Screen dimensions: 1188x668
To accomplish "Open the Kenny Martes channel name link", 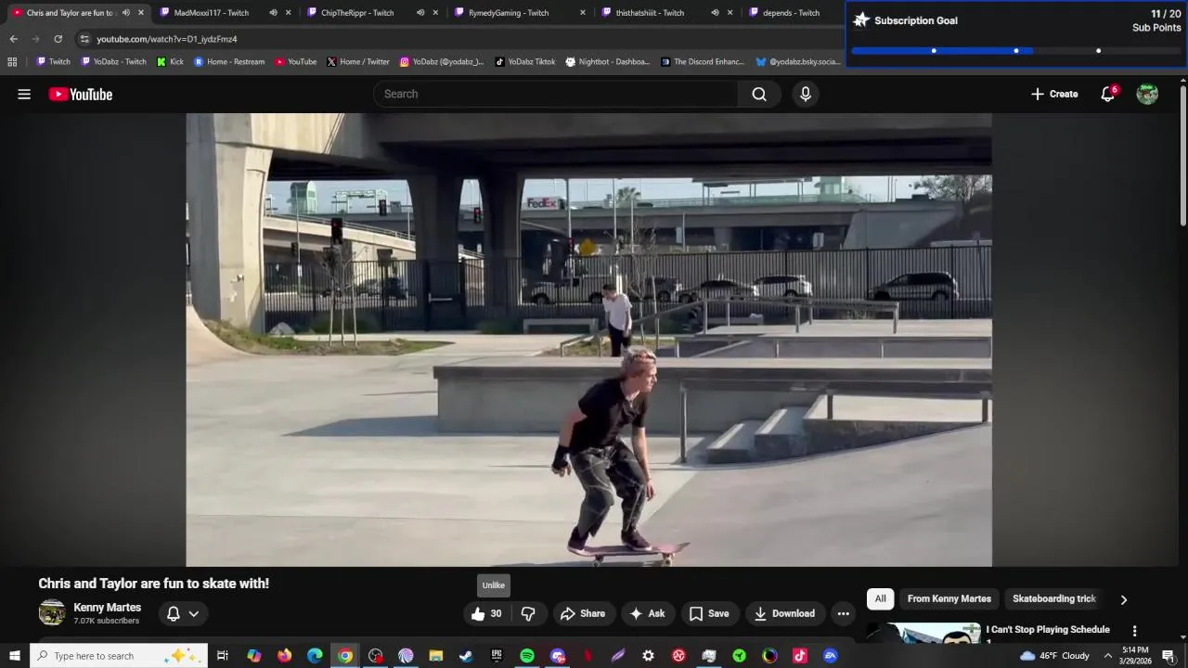I will tap(107, 608).
